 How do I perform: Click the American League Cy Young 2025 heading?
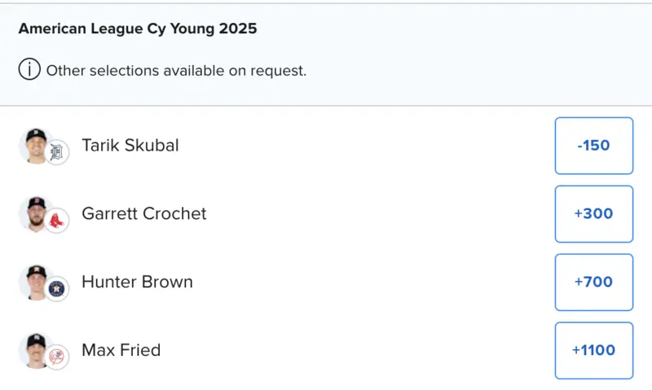[x=138, y=29]
